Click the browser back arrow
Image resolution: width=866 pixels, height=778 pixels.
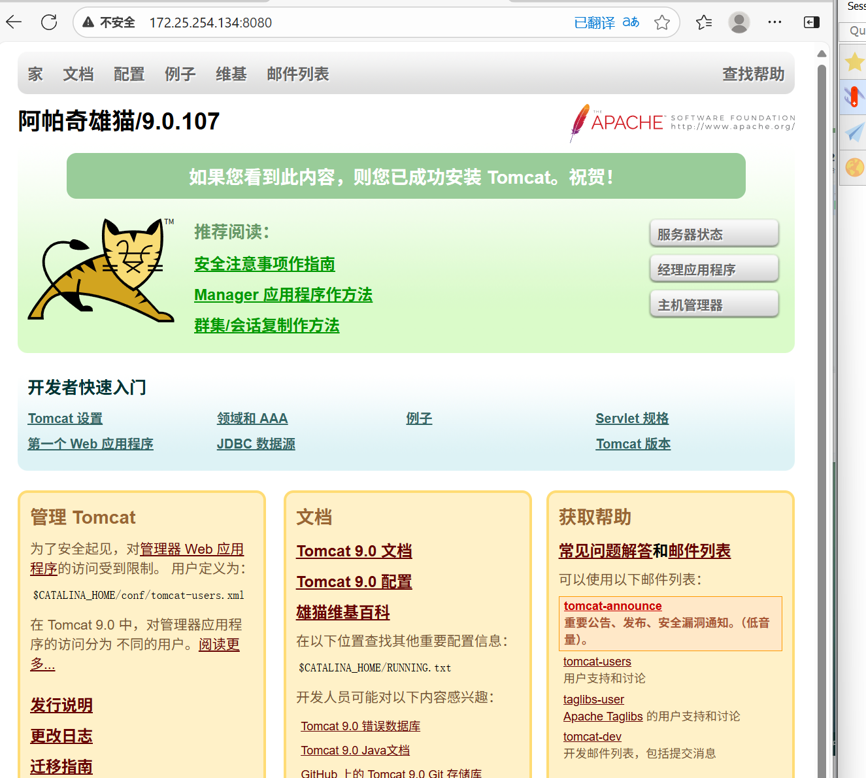[x=14, y=22]
